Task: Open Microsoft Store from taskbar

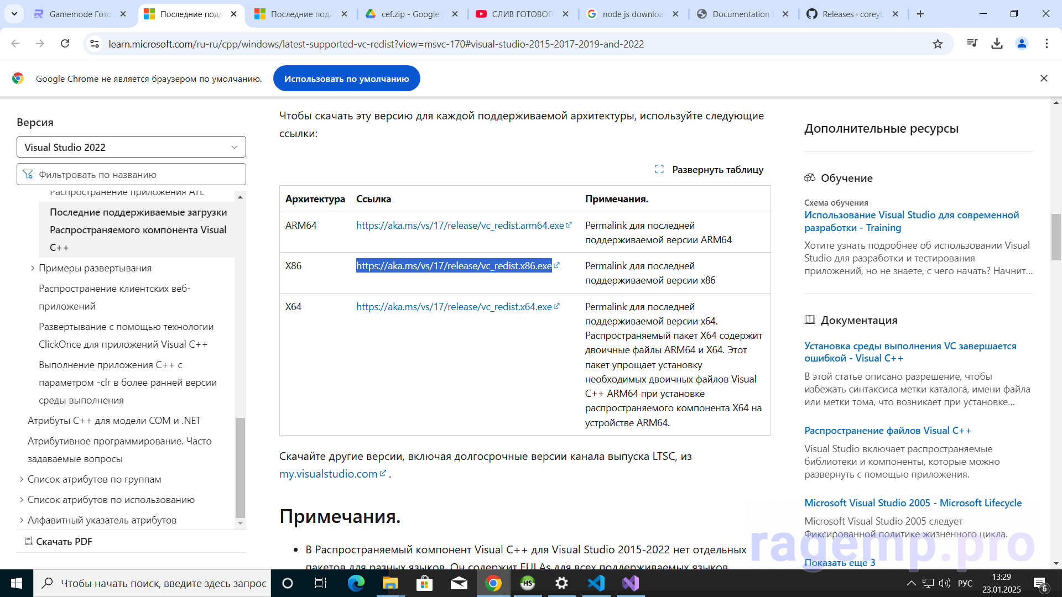Action: click(x=424, y=583)
